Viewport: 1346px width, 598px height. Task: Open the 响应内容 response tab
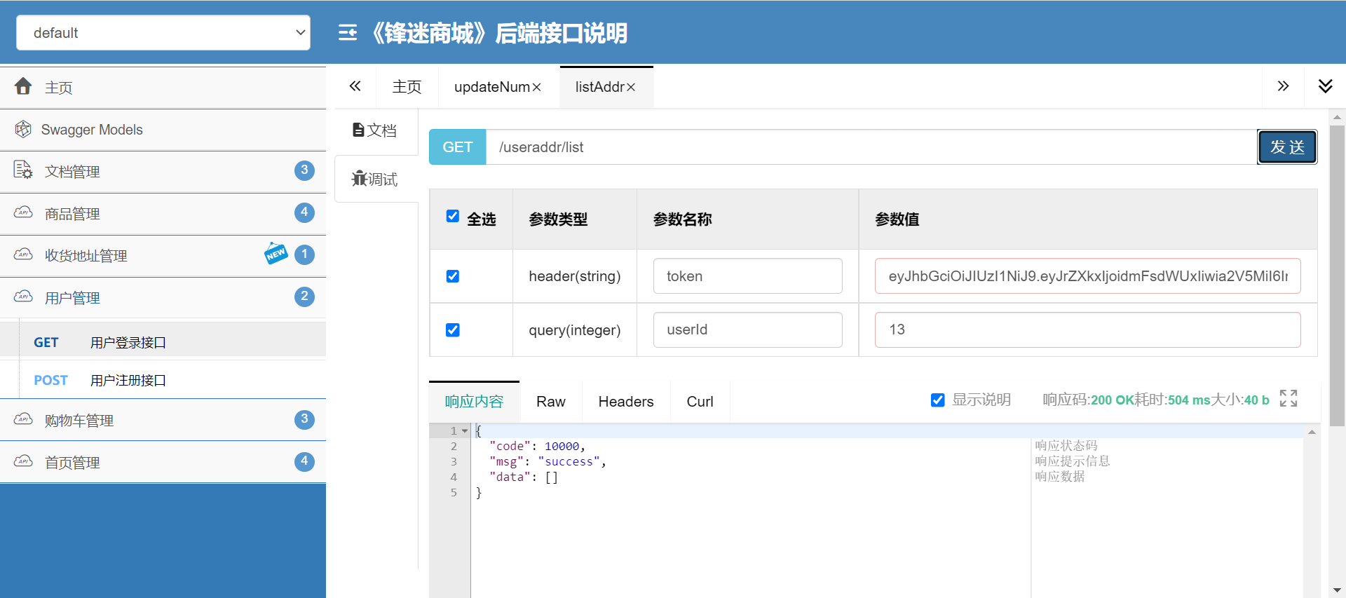tap(474, 402)
